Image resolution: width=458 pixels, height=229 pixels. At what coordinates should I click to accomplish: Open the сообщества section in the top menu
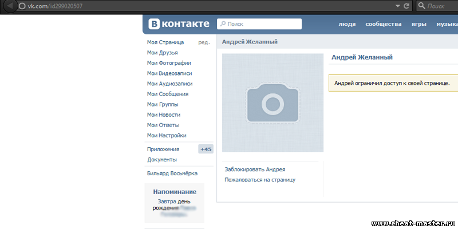point(383,25)
